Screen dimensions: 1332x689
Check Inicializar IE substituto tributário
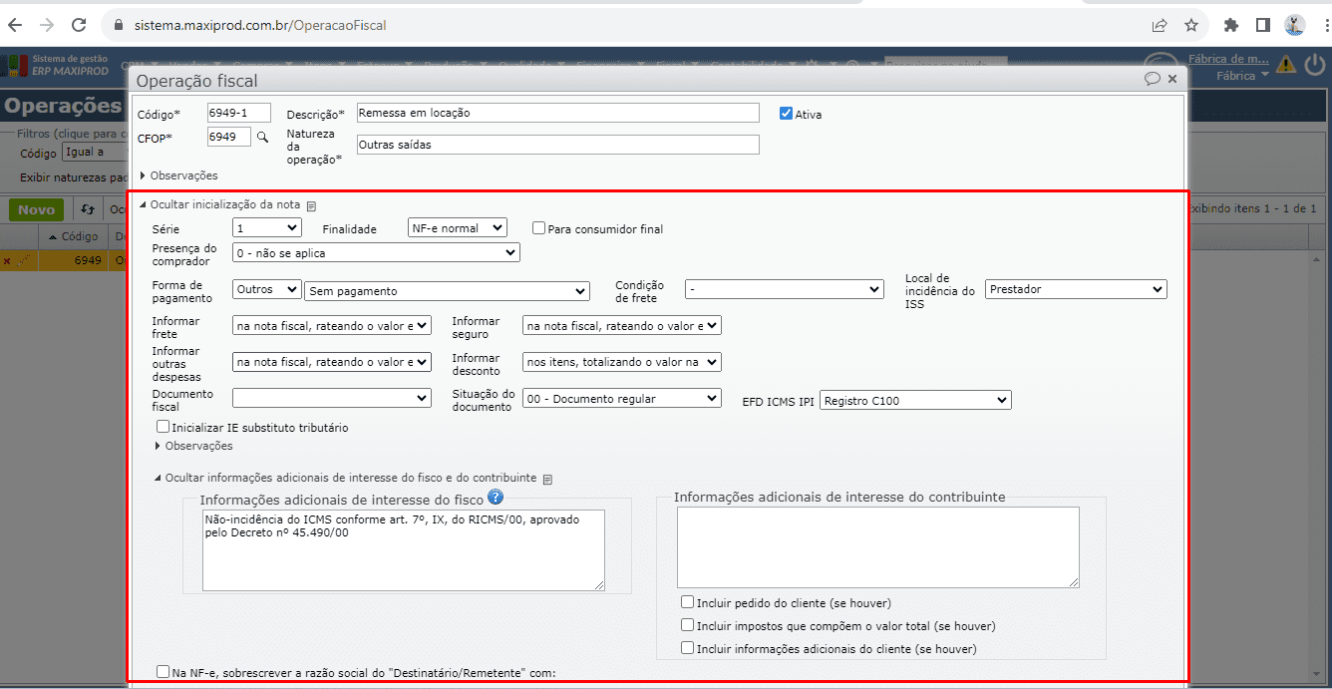tap(164, 427)
